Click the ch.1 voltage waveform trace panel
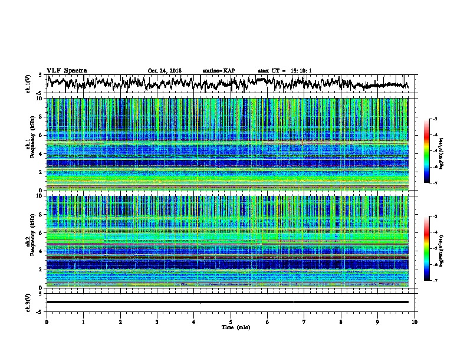 coord(231,84)
